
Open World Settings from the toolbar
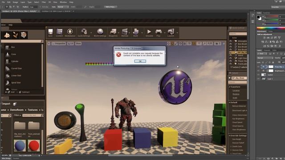(100, 32)
